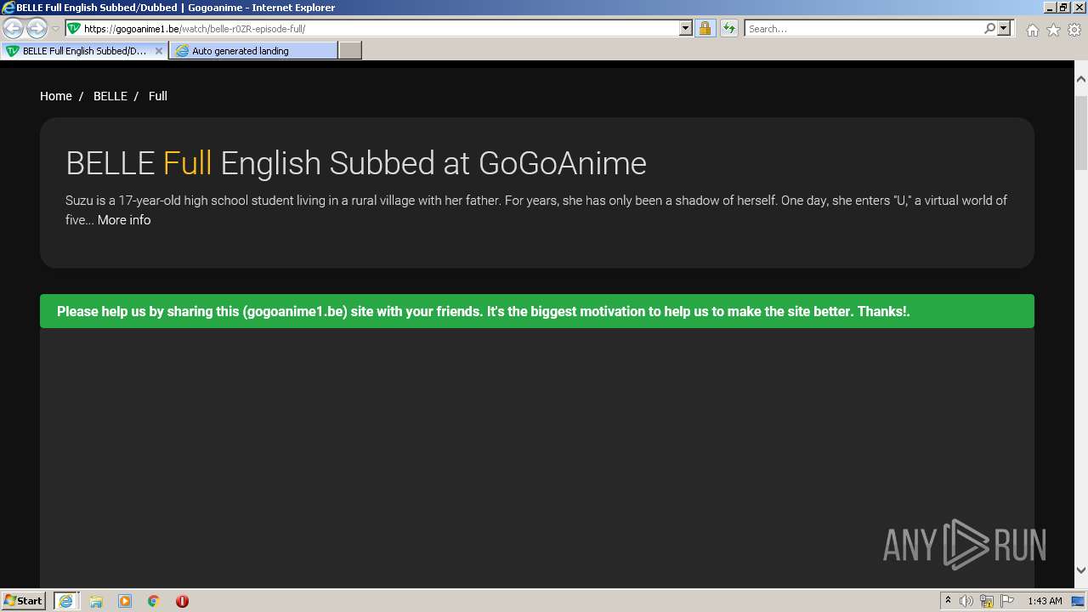Click the magnifier search icon
The height and width of the screenshot is (612, 1088).
click(989, 28)
